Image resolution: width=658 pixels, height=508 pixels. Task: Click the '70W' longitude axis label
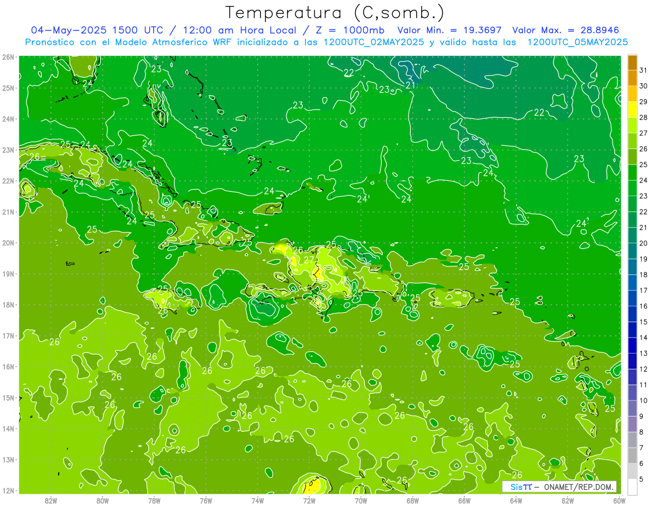pos(361,500)
